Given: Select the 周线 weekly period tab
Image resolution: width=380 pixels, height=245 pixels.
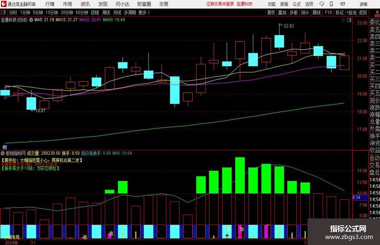Looking at the screenshot, I should pyautogui.click(x=106, y=12).
